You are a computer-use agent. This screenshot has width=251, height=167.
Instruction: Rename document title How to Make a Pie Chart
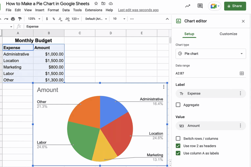[48, 4]
